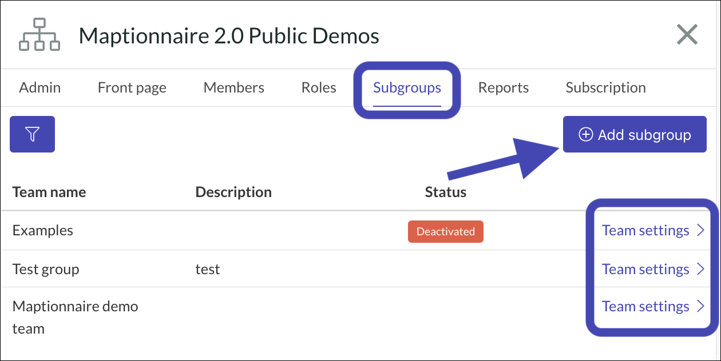Open Team settings for Examples
Viewport: 721px width, 361px height.
coord(653,230)
